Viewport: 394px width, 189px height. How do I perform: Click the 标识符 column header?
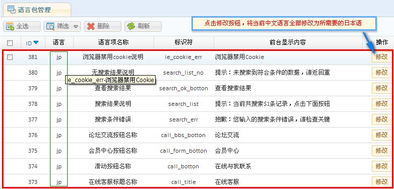click(183, 42)
